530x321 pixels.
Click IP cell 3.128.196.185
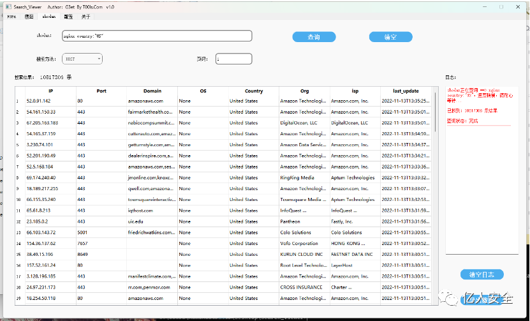50,276
